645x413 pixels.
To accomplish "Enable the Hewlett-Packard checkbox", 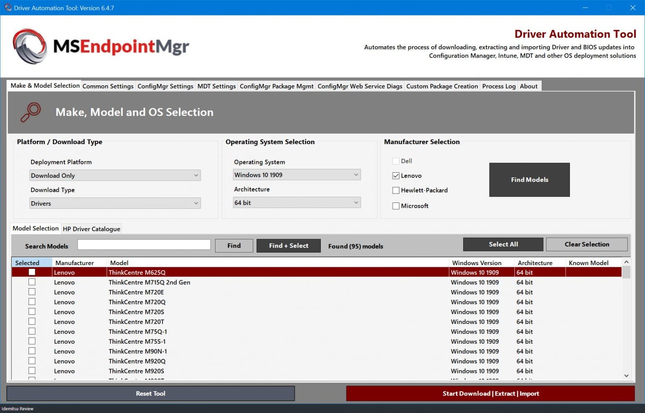I will click(396, 190).
